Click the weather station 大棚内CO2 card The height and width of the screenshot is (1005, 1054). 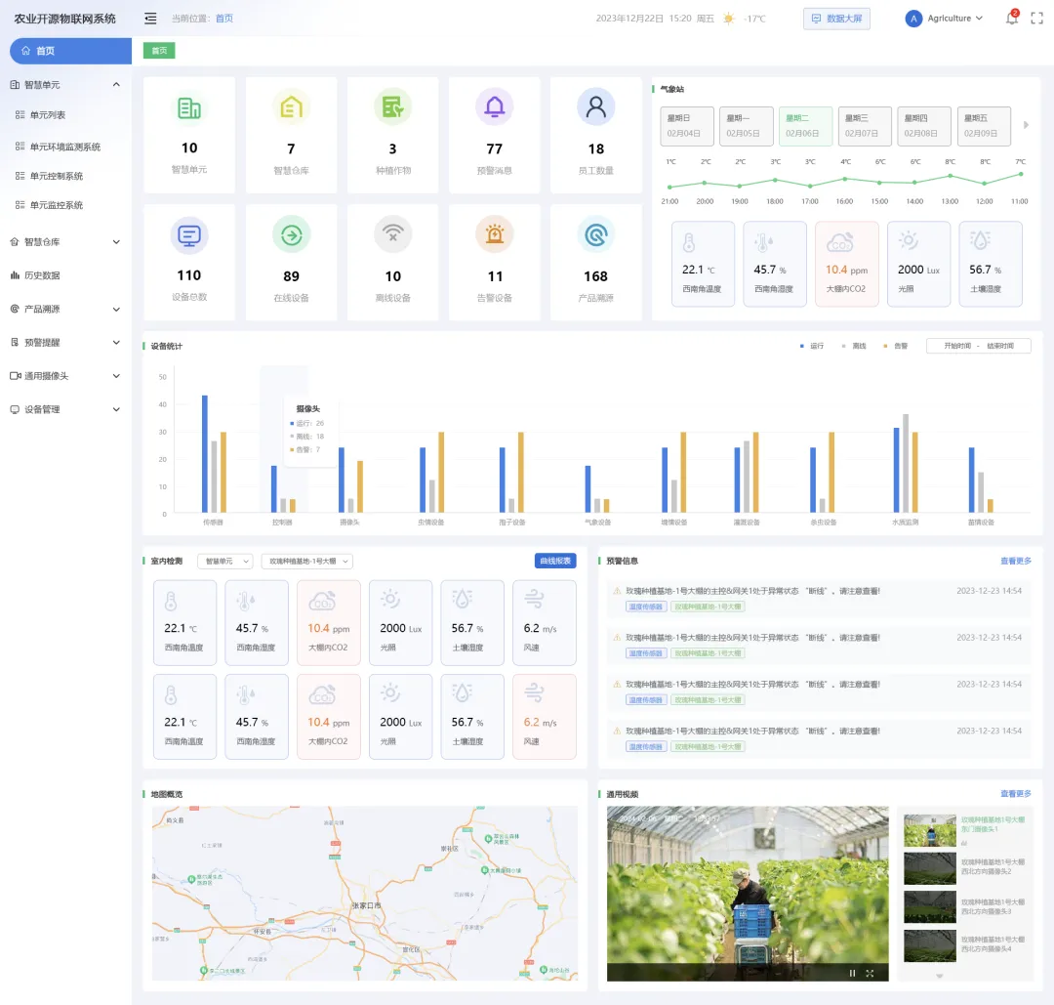pyautogui.click(x=847, y=264)
